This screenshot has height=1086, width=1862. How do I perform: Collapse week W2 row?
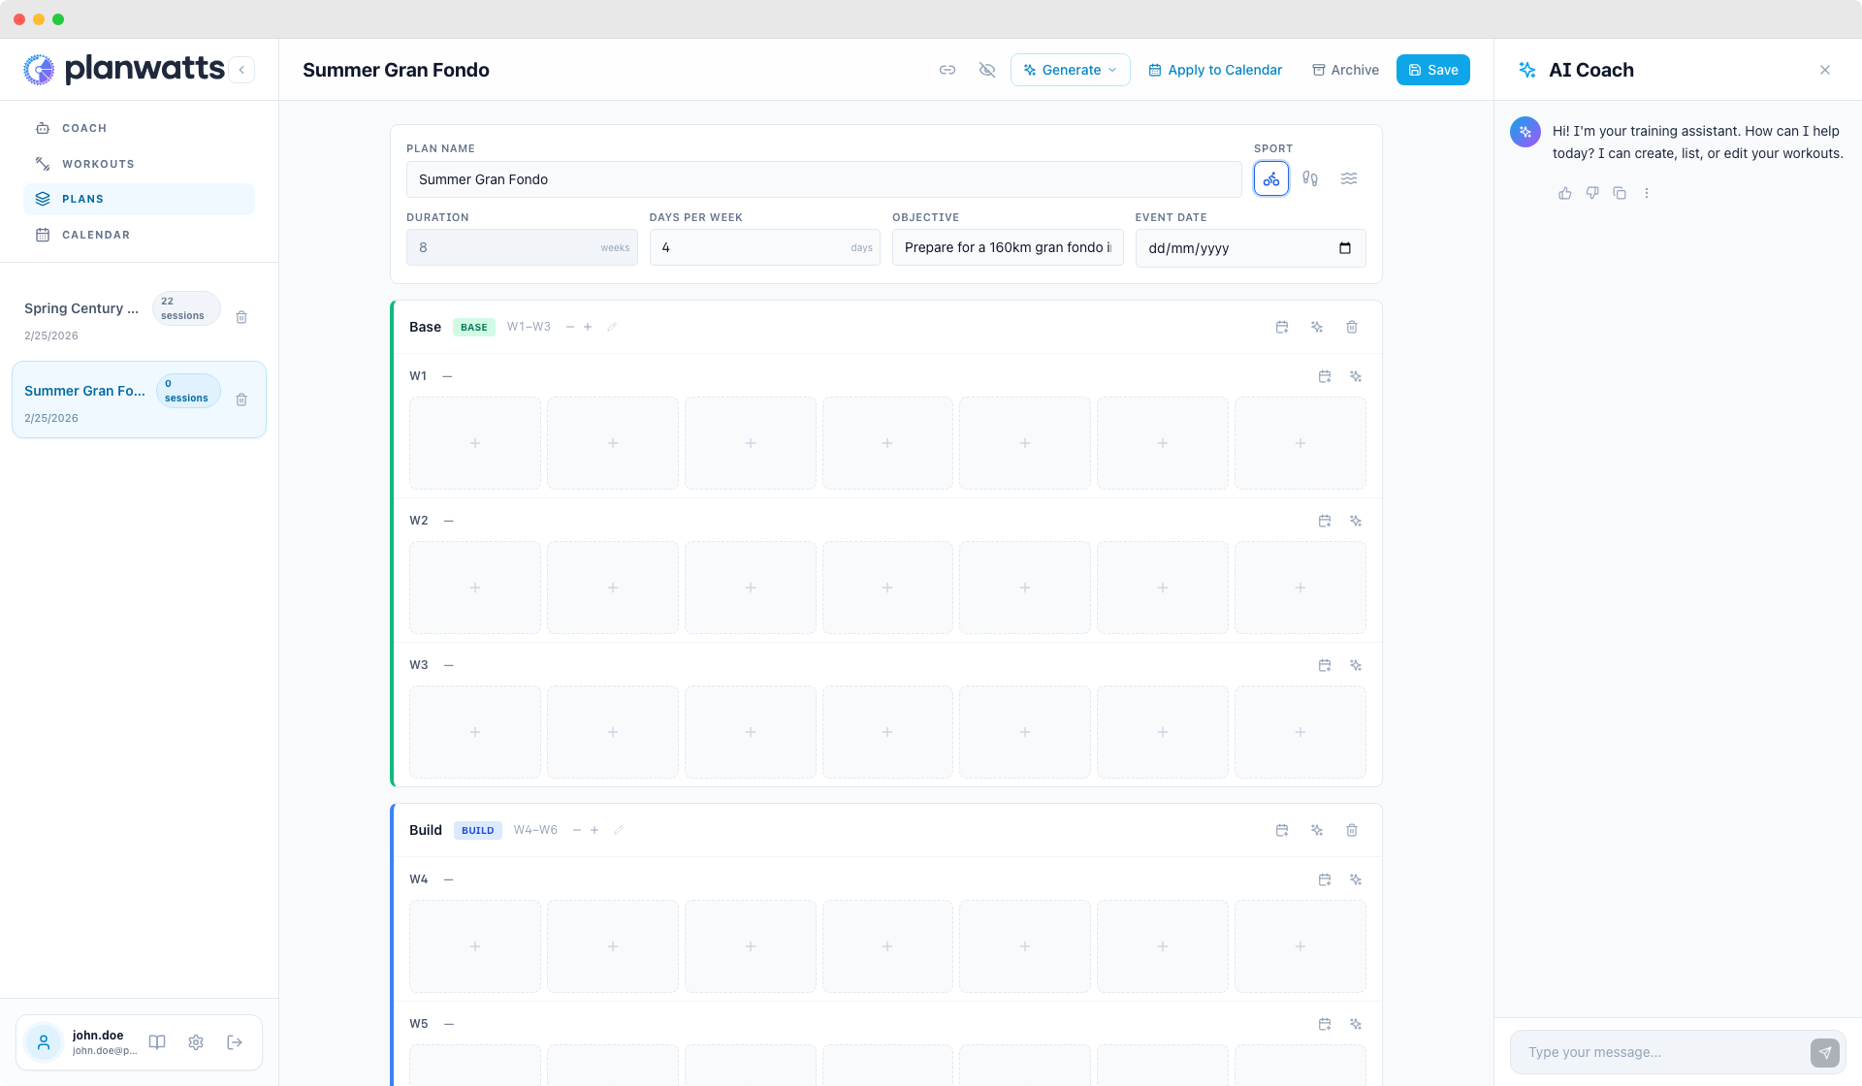(449, 521)
